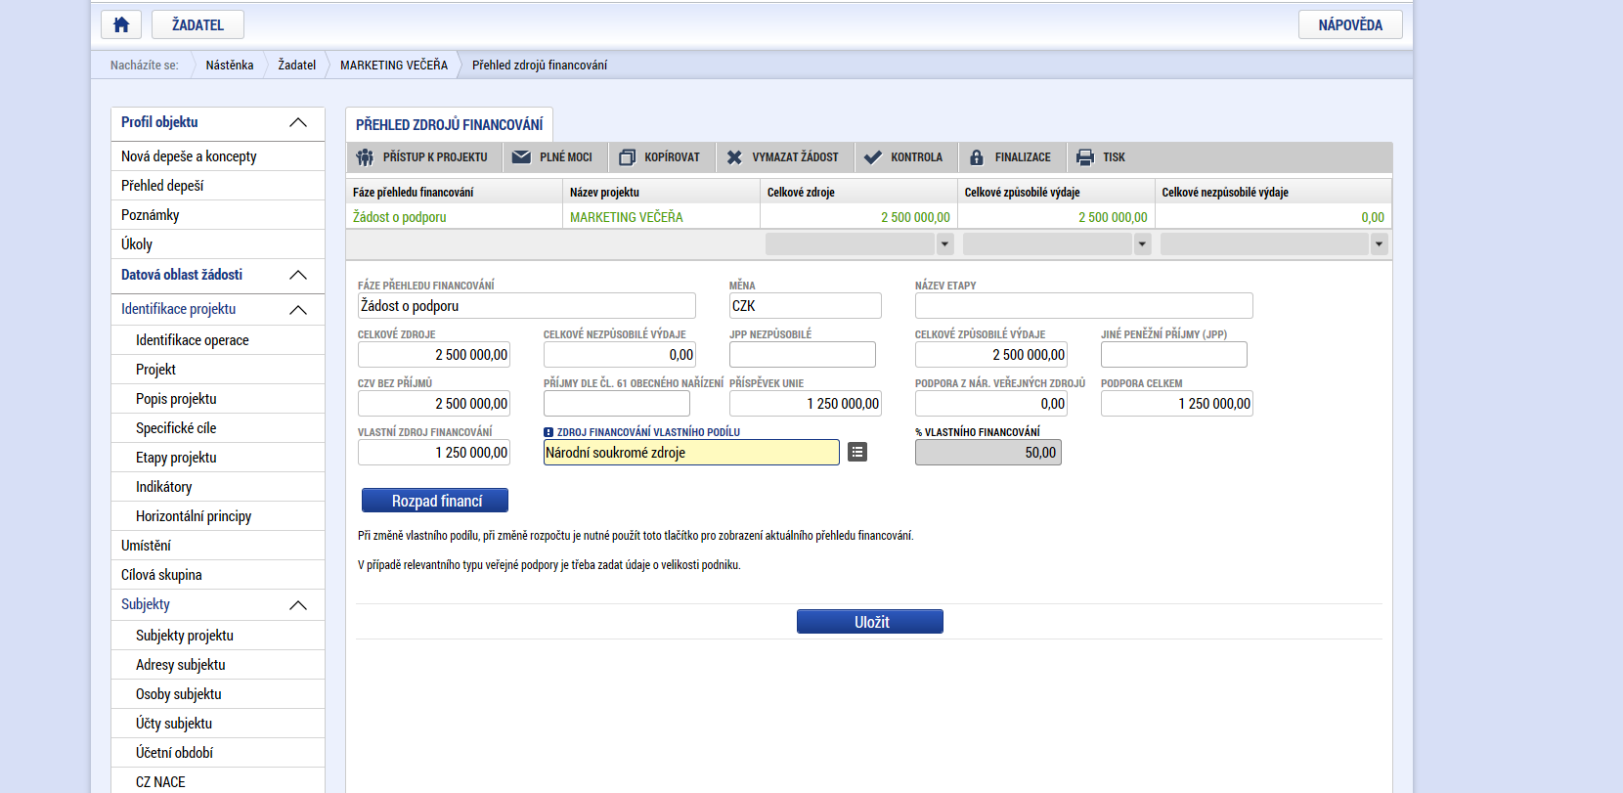
Task: Click the Příspěvek unie field
Action: tap(806, 404)
